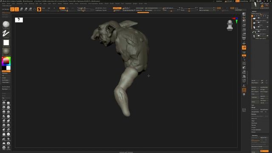
Task: Click the silhouette thumbnail view in canvas corner
Action: coord(19,20)
